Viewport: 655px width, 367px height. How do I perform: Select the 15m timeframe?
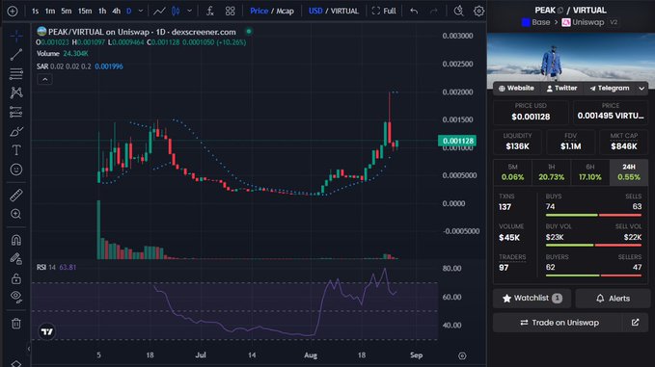point(85,12)
